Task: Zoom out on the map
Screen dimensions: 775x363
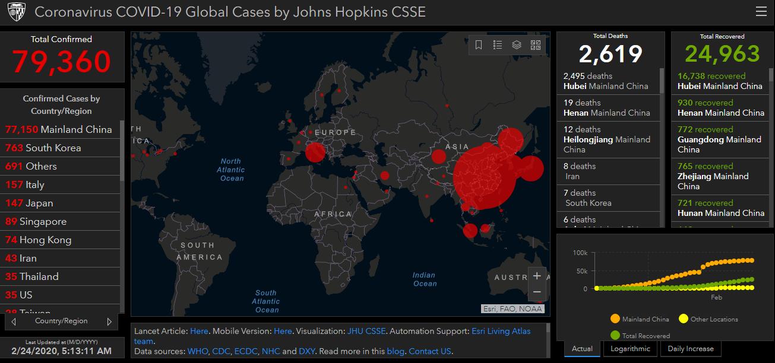Action: (x=537, y=292)
